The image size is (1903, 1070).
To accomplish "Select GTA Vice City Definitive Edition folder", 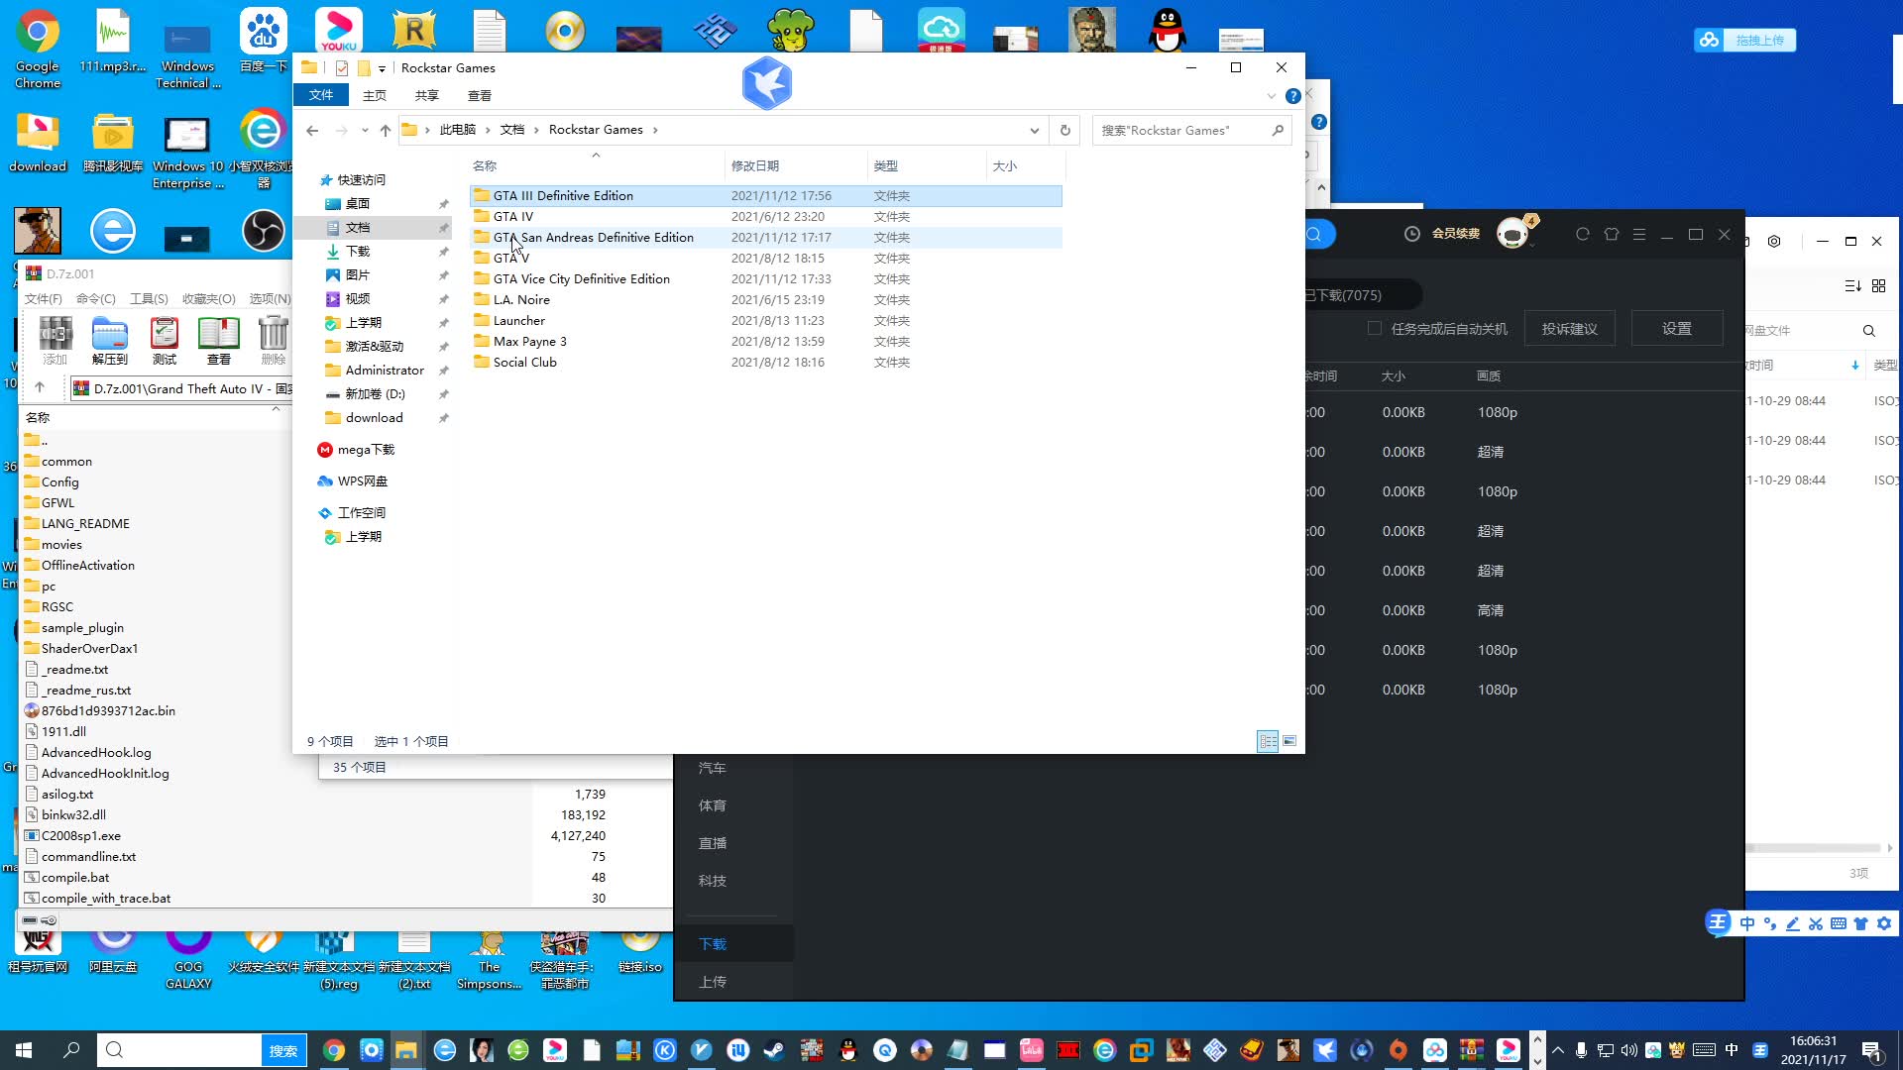I will 765,279.
